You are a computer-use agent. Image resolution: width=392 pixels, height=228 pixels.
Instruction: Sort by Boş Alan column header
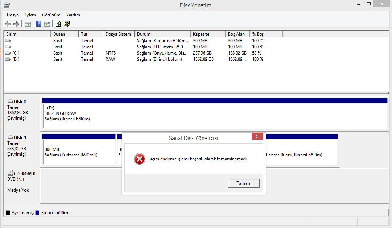pyautogui.click(x=238, y=34)
